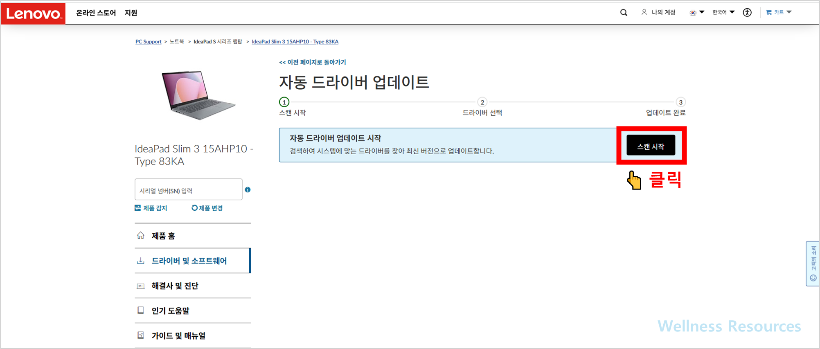
Task: Click the IdeaPad S 시리즈 랩탑 breadcrumb
Action: (x=218, y=41)
